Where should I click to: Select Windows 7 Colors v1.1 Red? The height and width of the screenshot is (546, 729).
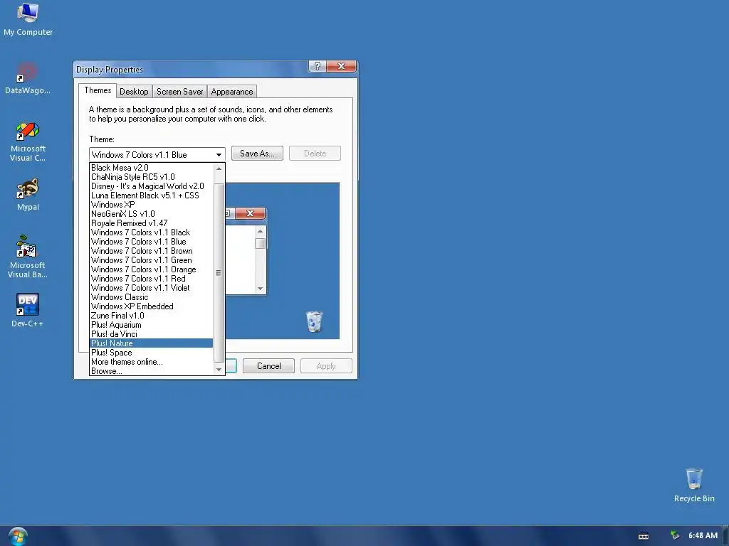[x=151, y=279]
